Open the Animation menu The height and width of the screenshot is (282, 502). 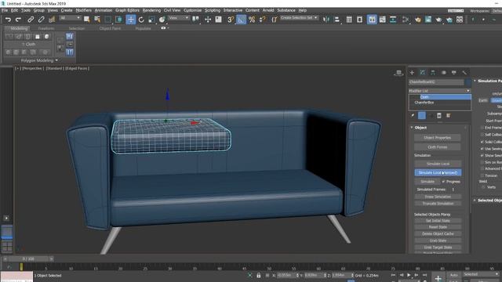pos(103,10)
